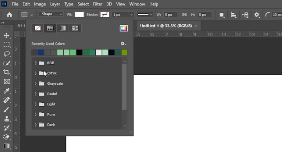Screen dimensions: 282x152
Task: Open the Color Picker rainbow icon
Action: [124, 28]
